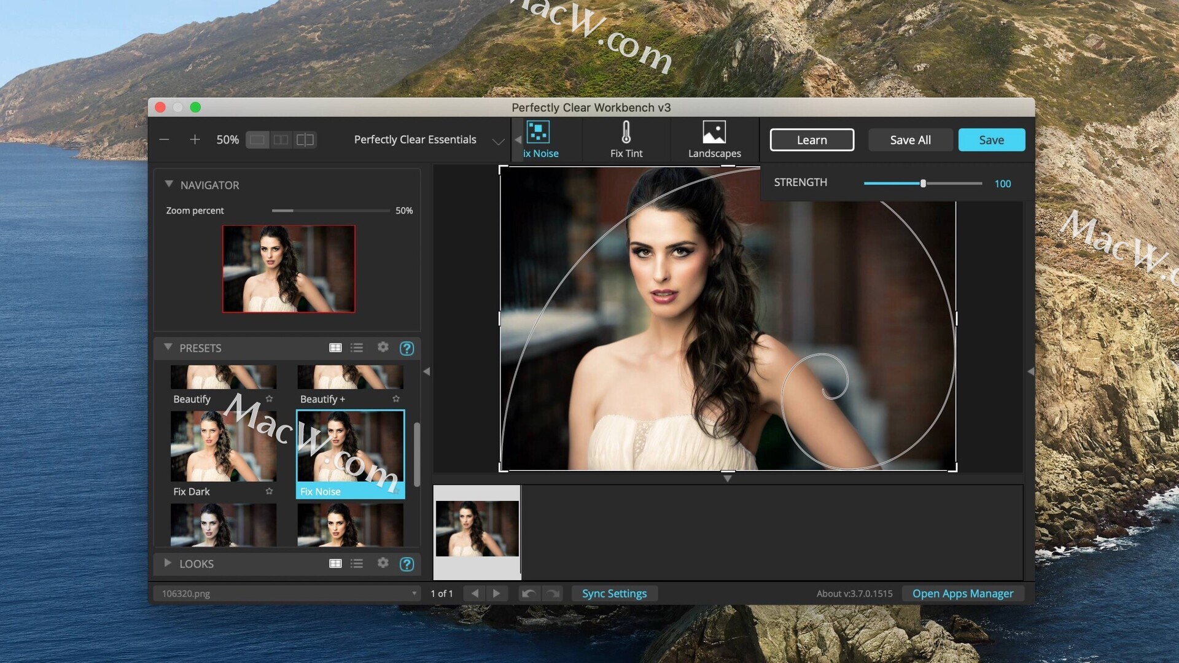
Task: Select the Fix Dark preset thumbnail
Action: coord(224,446)
